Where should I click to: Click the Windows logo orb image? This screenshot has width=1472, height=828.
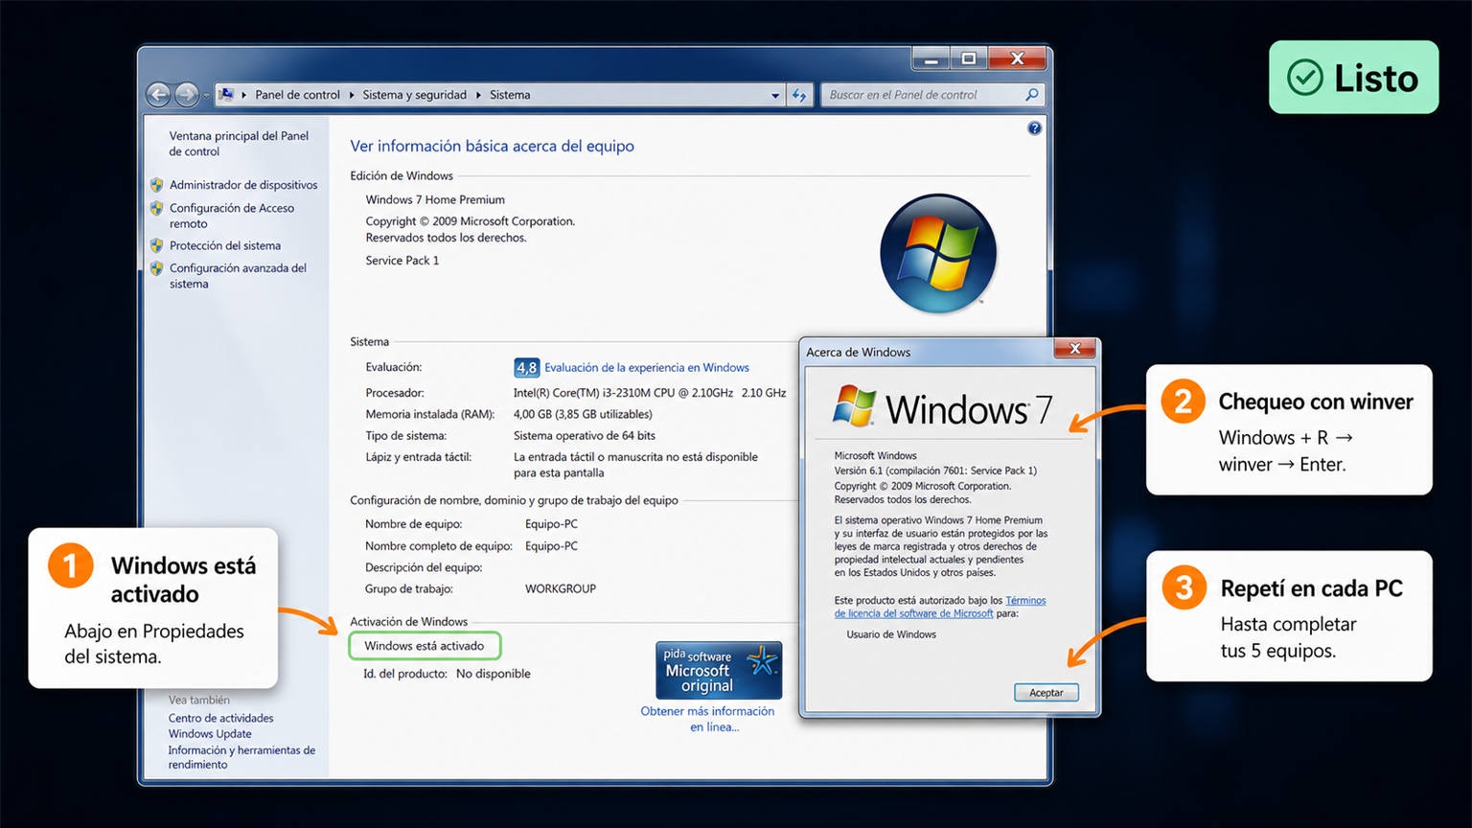[x=938, y=254]
